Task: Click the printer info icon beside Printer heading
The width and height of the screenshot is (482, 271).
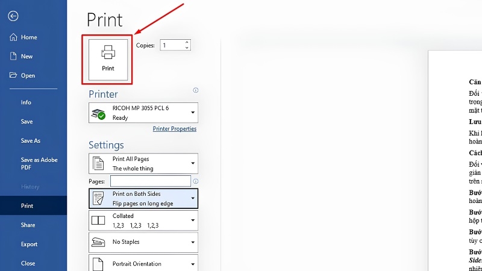Action: (195, 90)
